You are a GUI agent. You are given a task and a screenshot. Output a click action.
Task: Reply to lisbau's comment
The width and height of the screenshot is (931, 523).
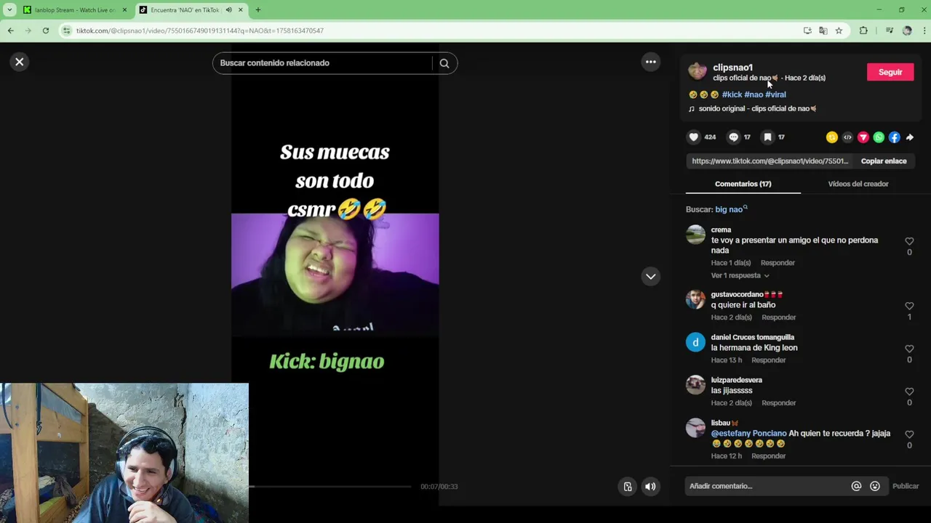coord(768,456)
